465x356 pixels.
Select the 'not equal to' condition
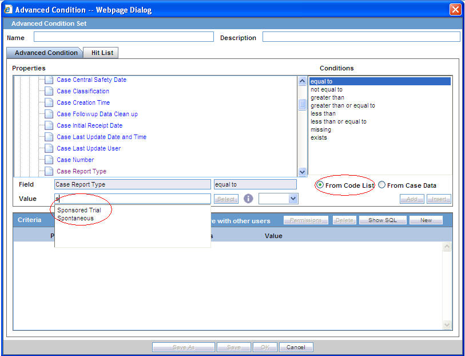[327, 89]
